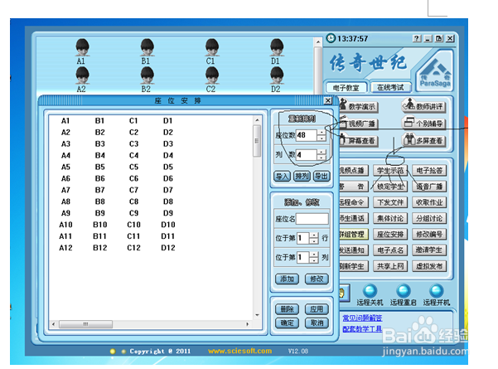Start 教学演示 teaching demonstration

coord(358,106)
